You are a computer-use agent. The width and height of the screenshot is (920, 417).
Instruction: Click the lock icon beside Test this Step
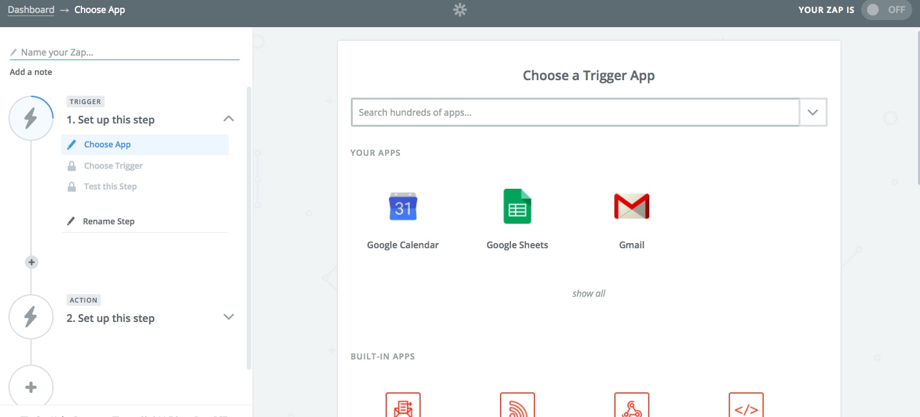point(72,187)
